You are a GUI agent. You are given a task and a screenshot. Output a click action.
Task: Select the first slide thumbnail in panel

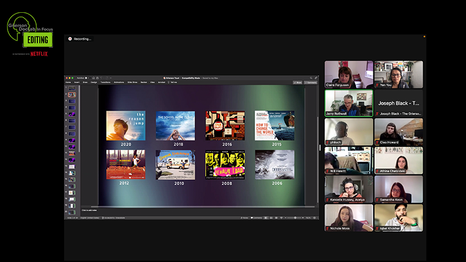[72, 88]
